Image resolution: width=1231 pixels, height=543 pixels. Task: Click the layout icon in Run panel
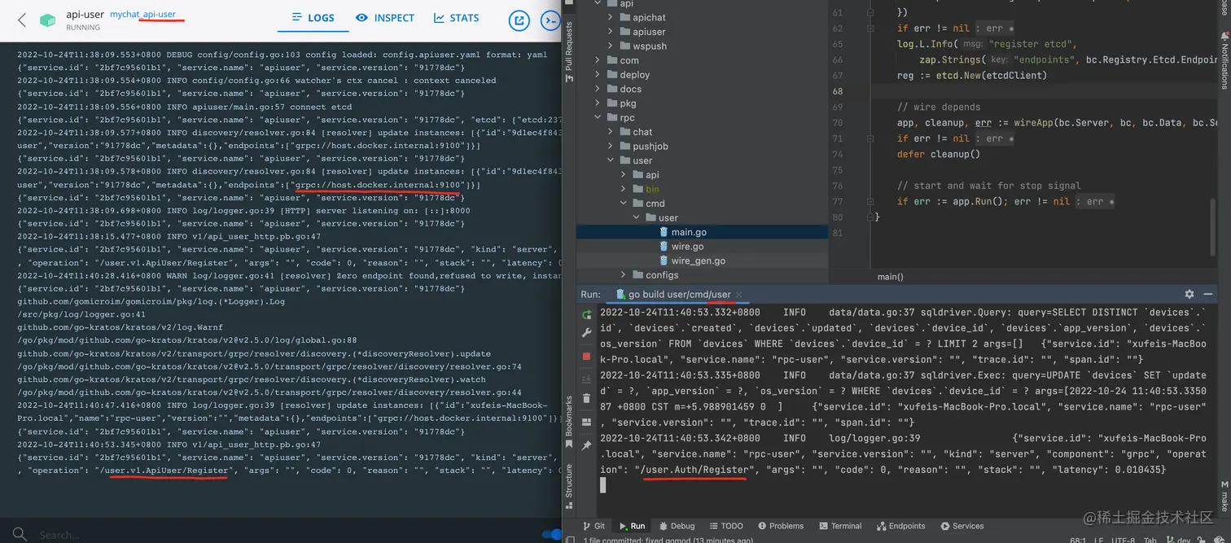pos(586,422)
